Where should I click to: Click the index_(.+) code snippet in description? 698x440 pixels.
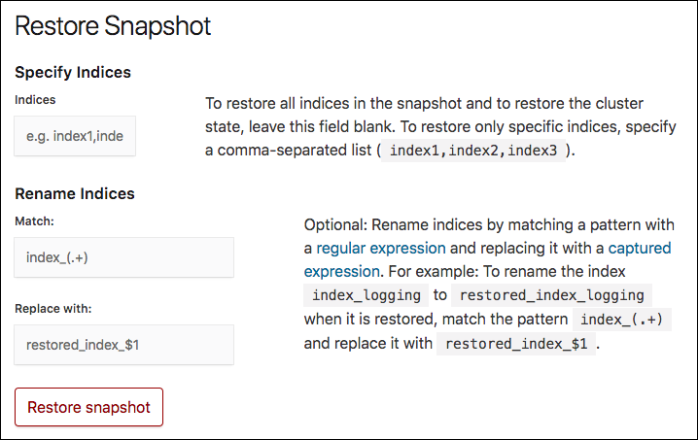tap(623, 320)
